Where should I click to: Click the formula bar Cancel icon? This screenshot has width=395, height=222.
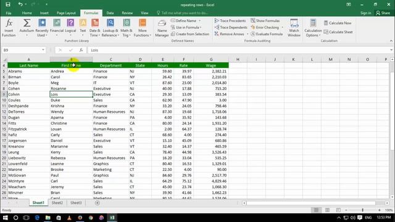coord(60,50)
